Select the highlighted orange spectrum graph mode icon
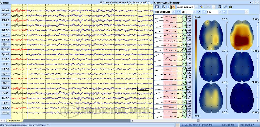The image size is (260, 127). tap(173, 7)
